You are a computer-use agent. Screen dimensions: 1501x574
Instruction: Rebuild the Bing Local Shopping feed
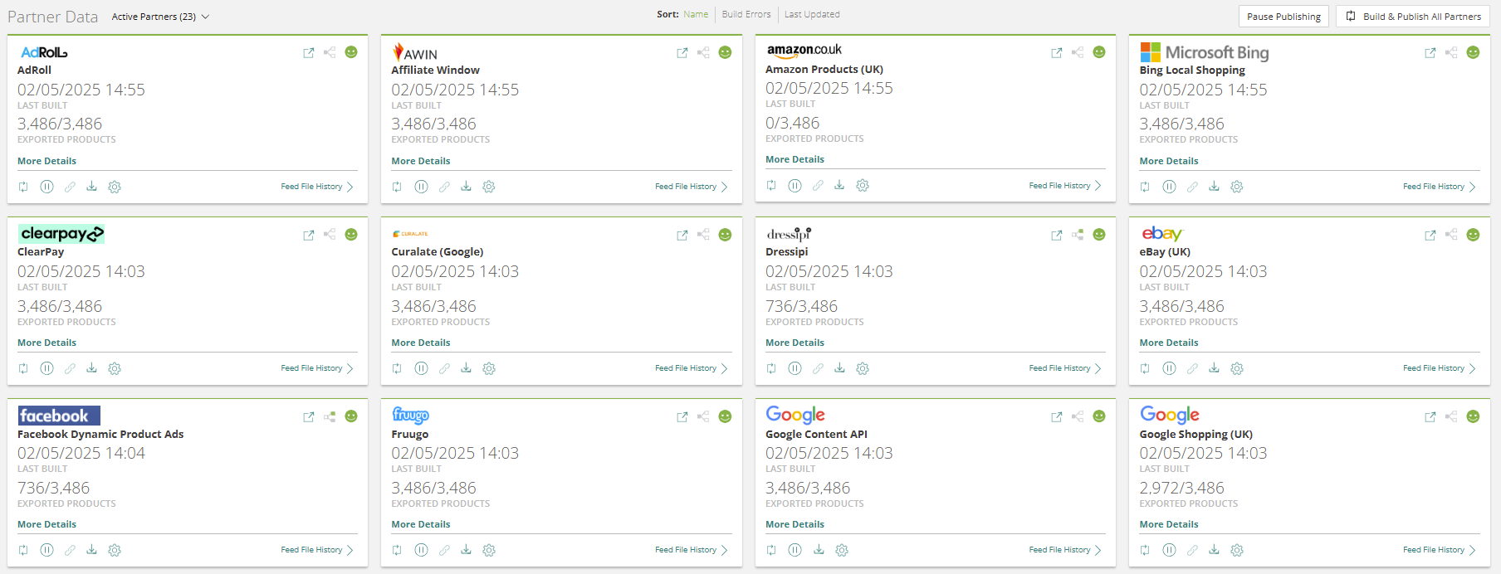point(1145,187)
